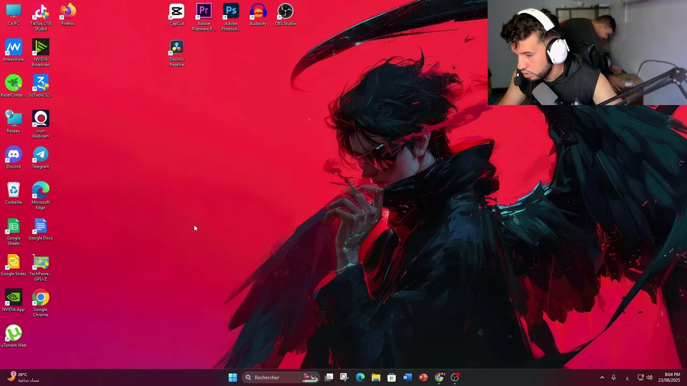Launch TikTok LIVE Studio shortcut

(41, 17)
